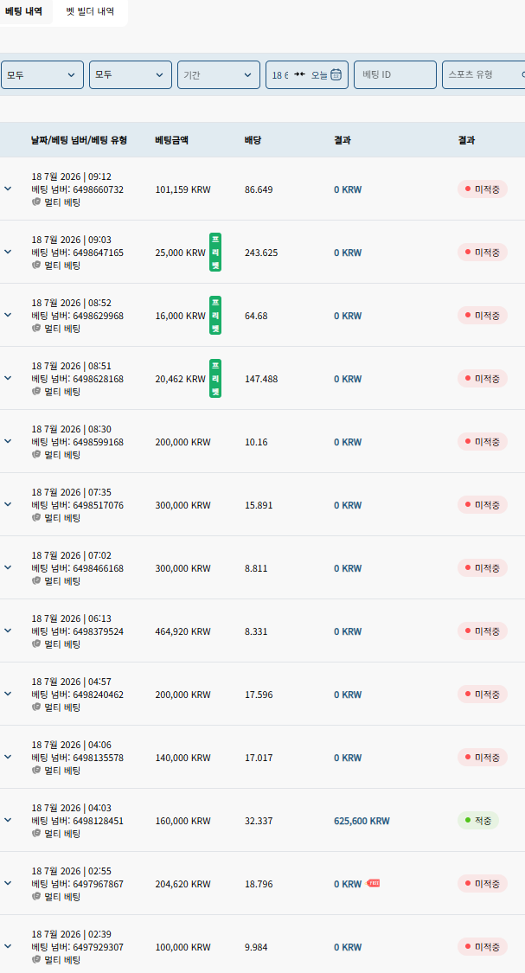The image size is (525, 973).
Task: Expand the winning bet 6498128451 row
Action: click(x=8, y=820)
